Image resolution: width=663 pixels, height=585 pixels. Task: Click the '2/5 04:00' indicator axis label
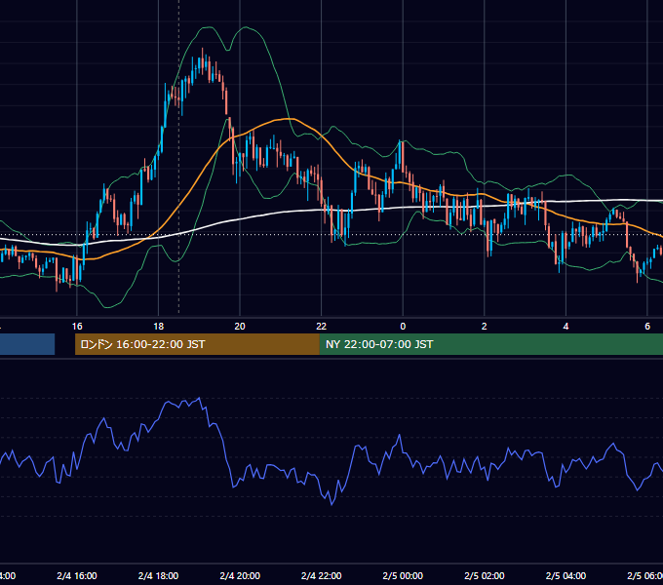coord(565,576)
